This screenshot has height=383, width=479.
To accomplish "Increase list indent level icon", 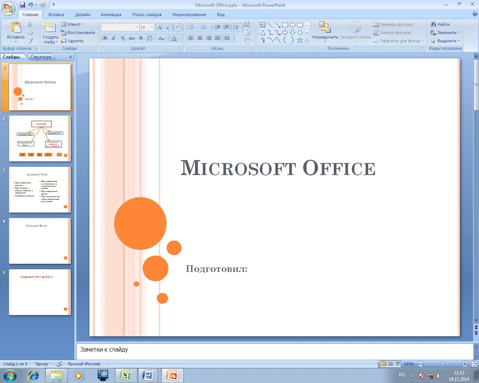I will coord(226,27).
